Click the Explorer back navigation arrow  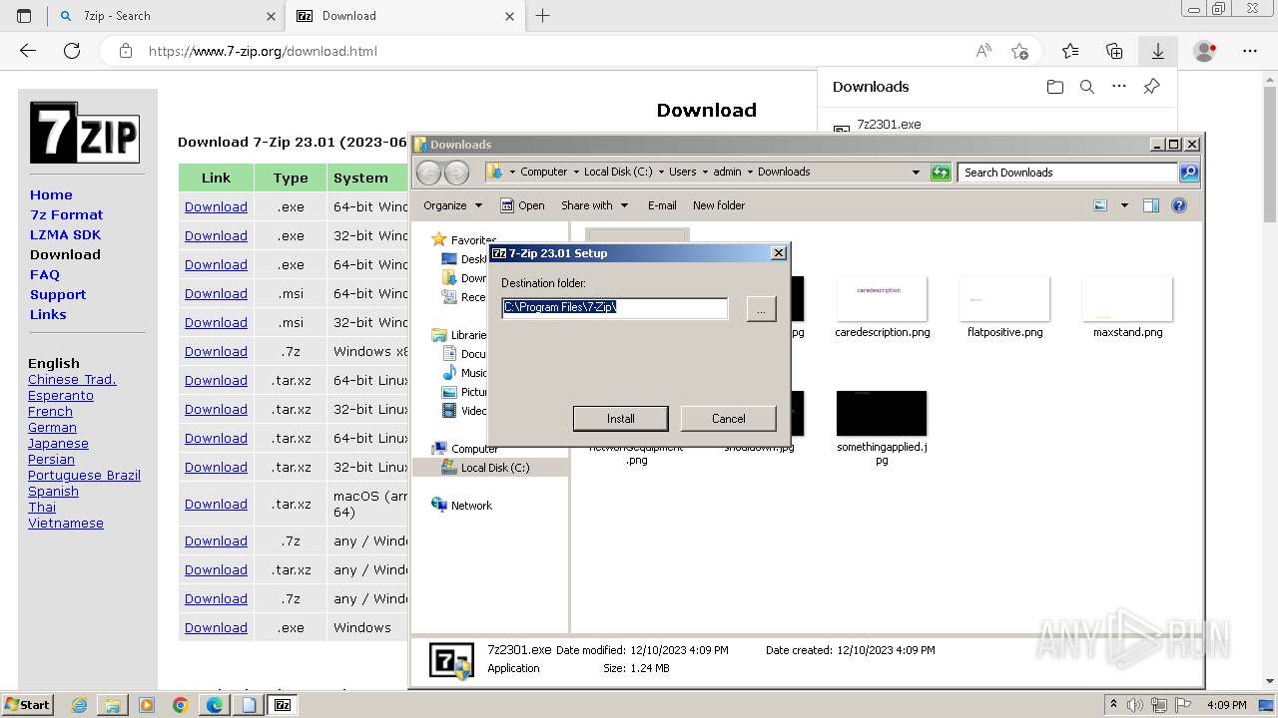[428, 172]
